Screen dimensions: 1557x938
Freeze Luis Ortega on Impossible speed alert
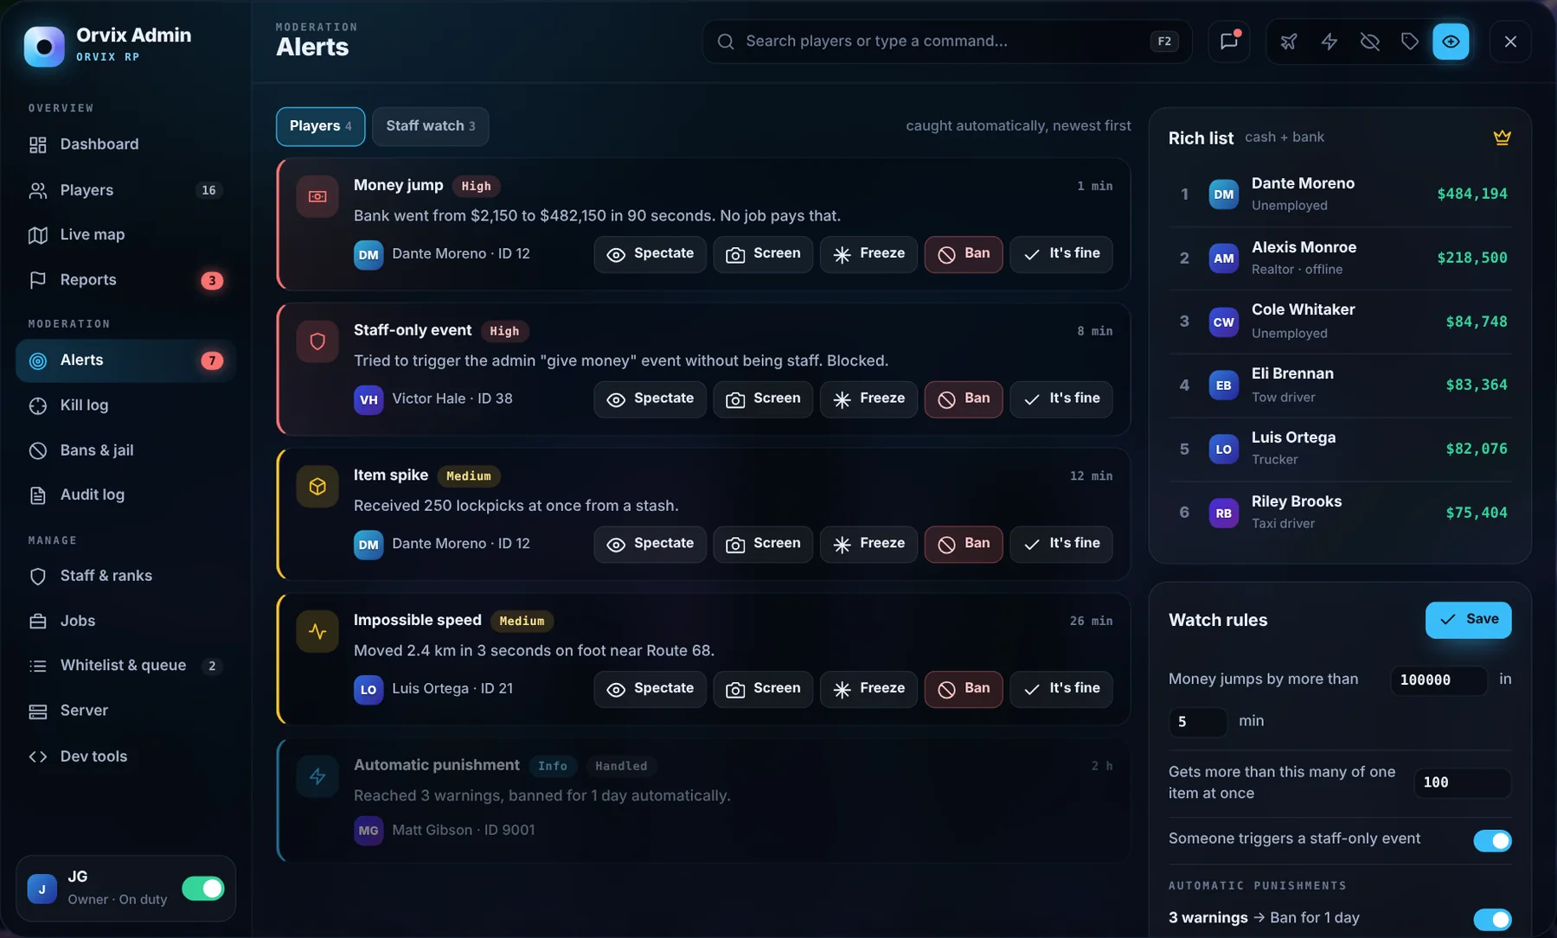coord(868,689)
